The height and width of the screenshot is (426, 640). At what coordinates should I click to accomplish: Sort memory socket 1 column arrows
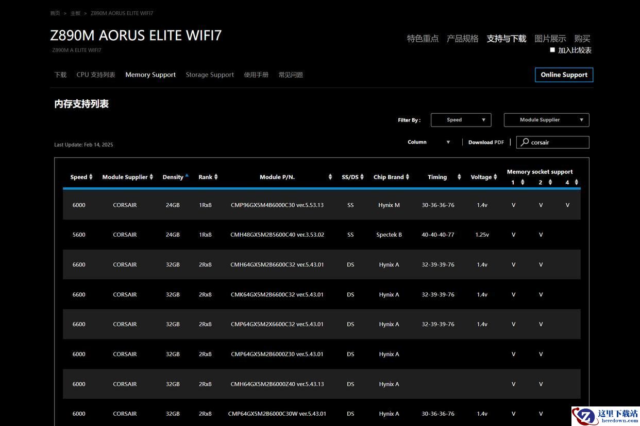pyautogui.click(x=523, y=182)
